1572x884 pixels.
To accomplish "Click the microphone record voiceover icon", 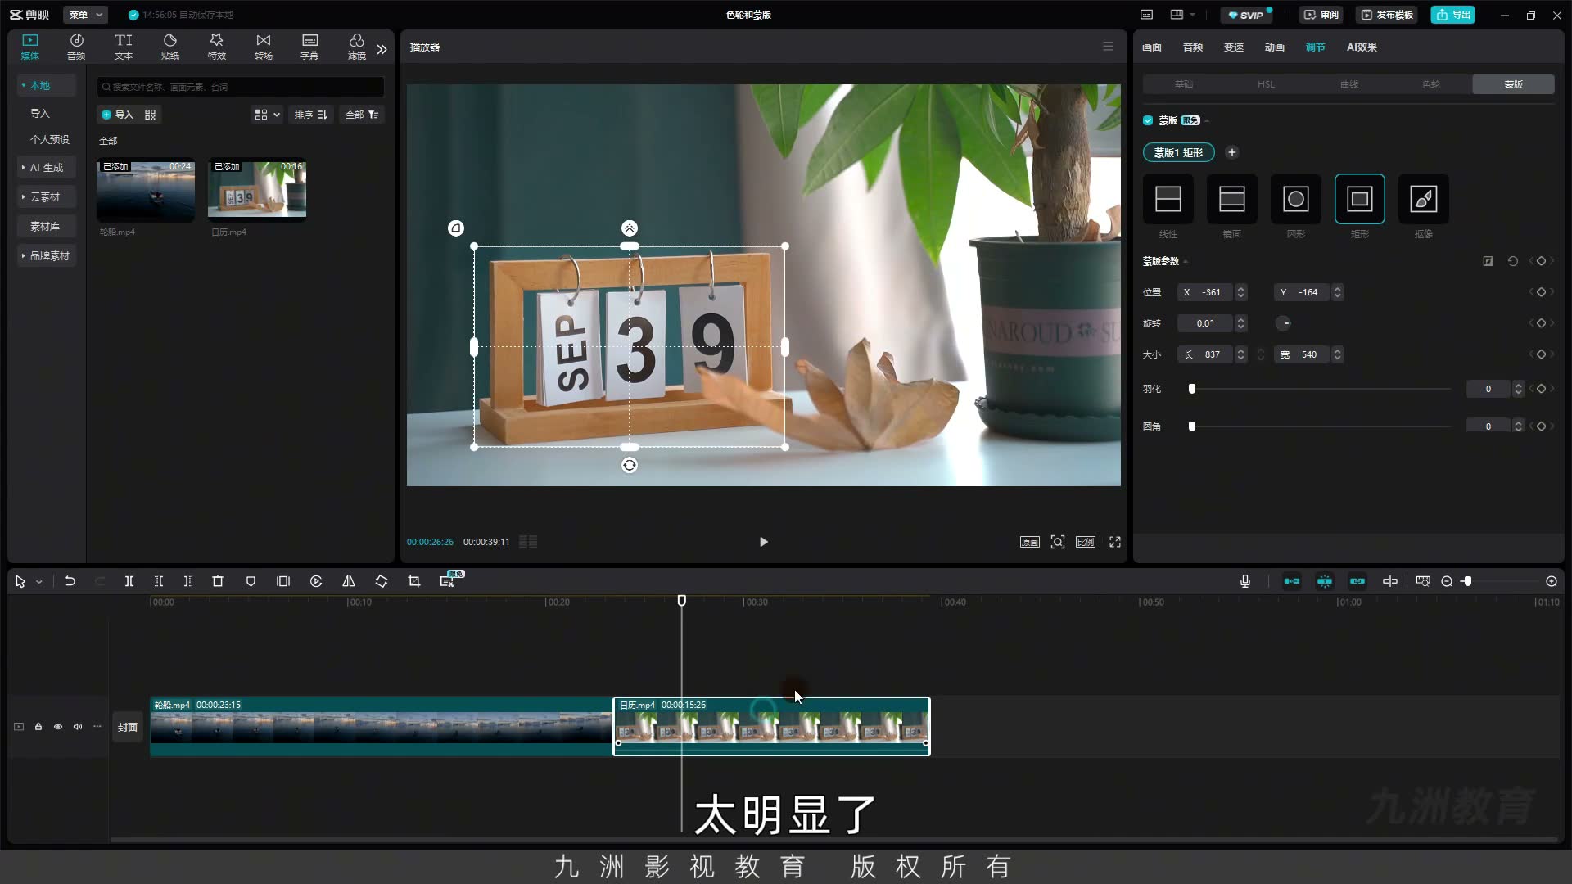I will coord(1245,581).
